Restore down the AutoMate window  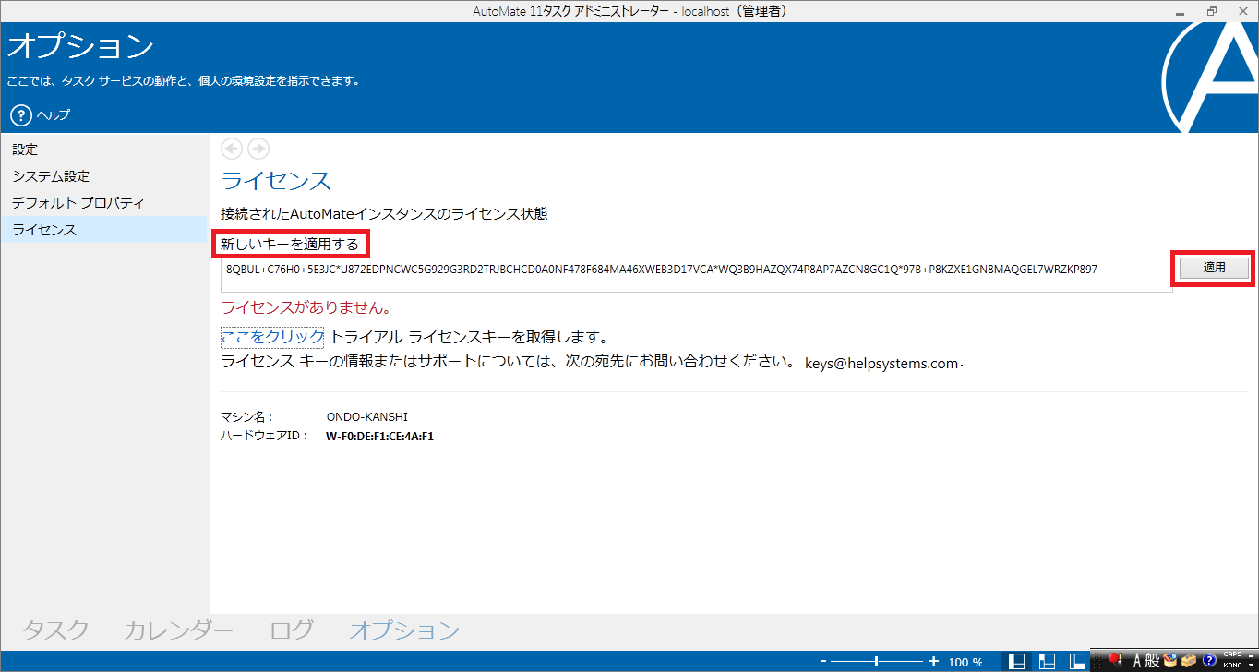coord(1212,11)
